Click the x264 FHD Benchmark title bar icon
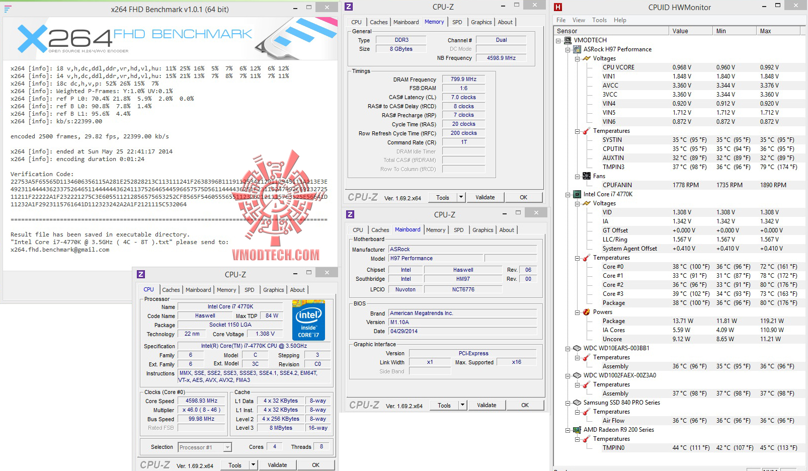Screen dimensions: 808x471 (8, 9)
